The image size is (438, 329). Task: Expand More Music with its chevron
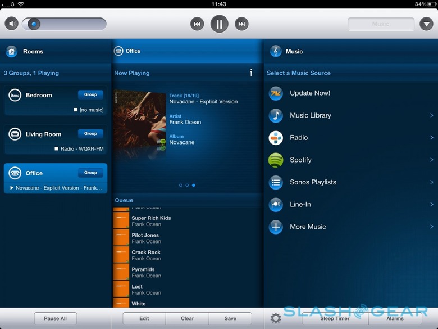(x=432, y=227)
